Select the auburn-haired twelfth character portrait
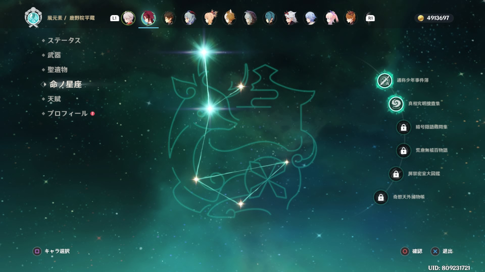 pos(351,18)
